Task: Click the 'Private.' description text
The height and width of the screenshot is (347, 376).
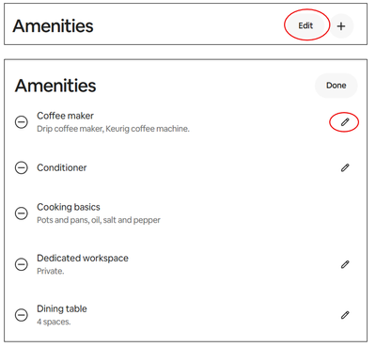Action: 50,271
